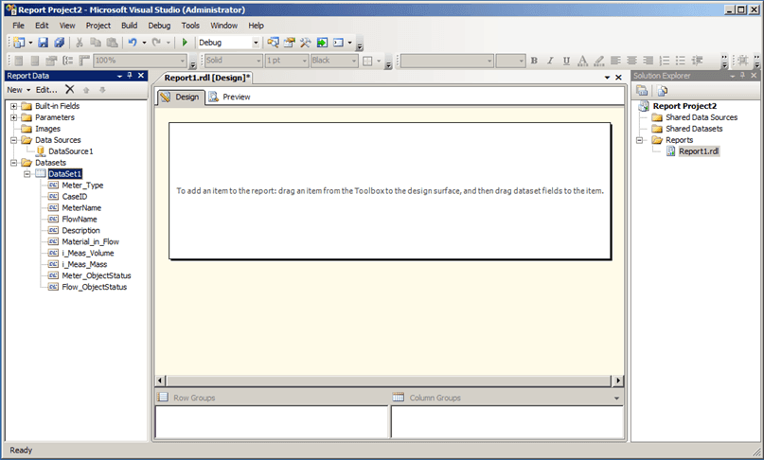
Task: Align text left
Action: (616, 61)
